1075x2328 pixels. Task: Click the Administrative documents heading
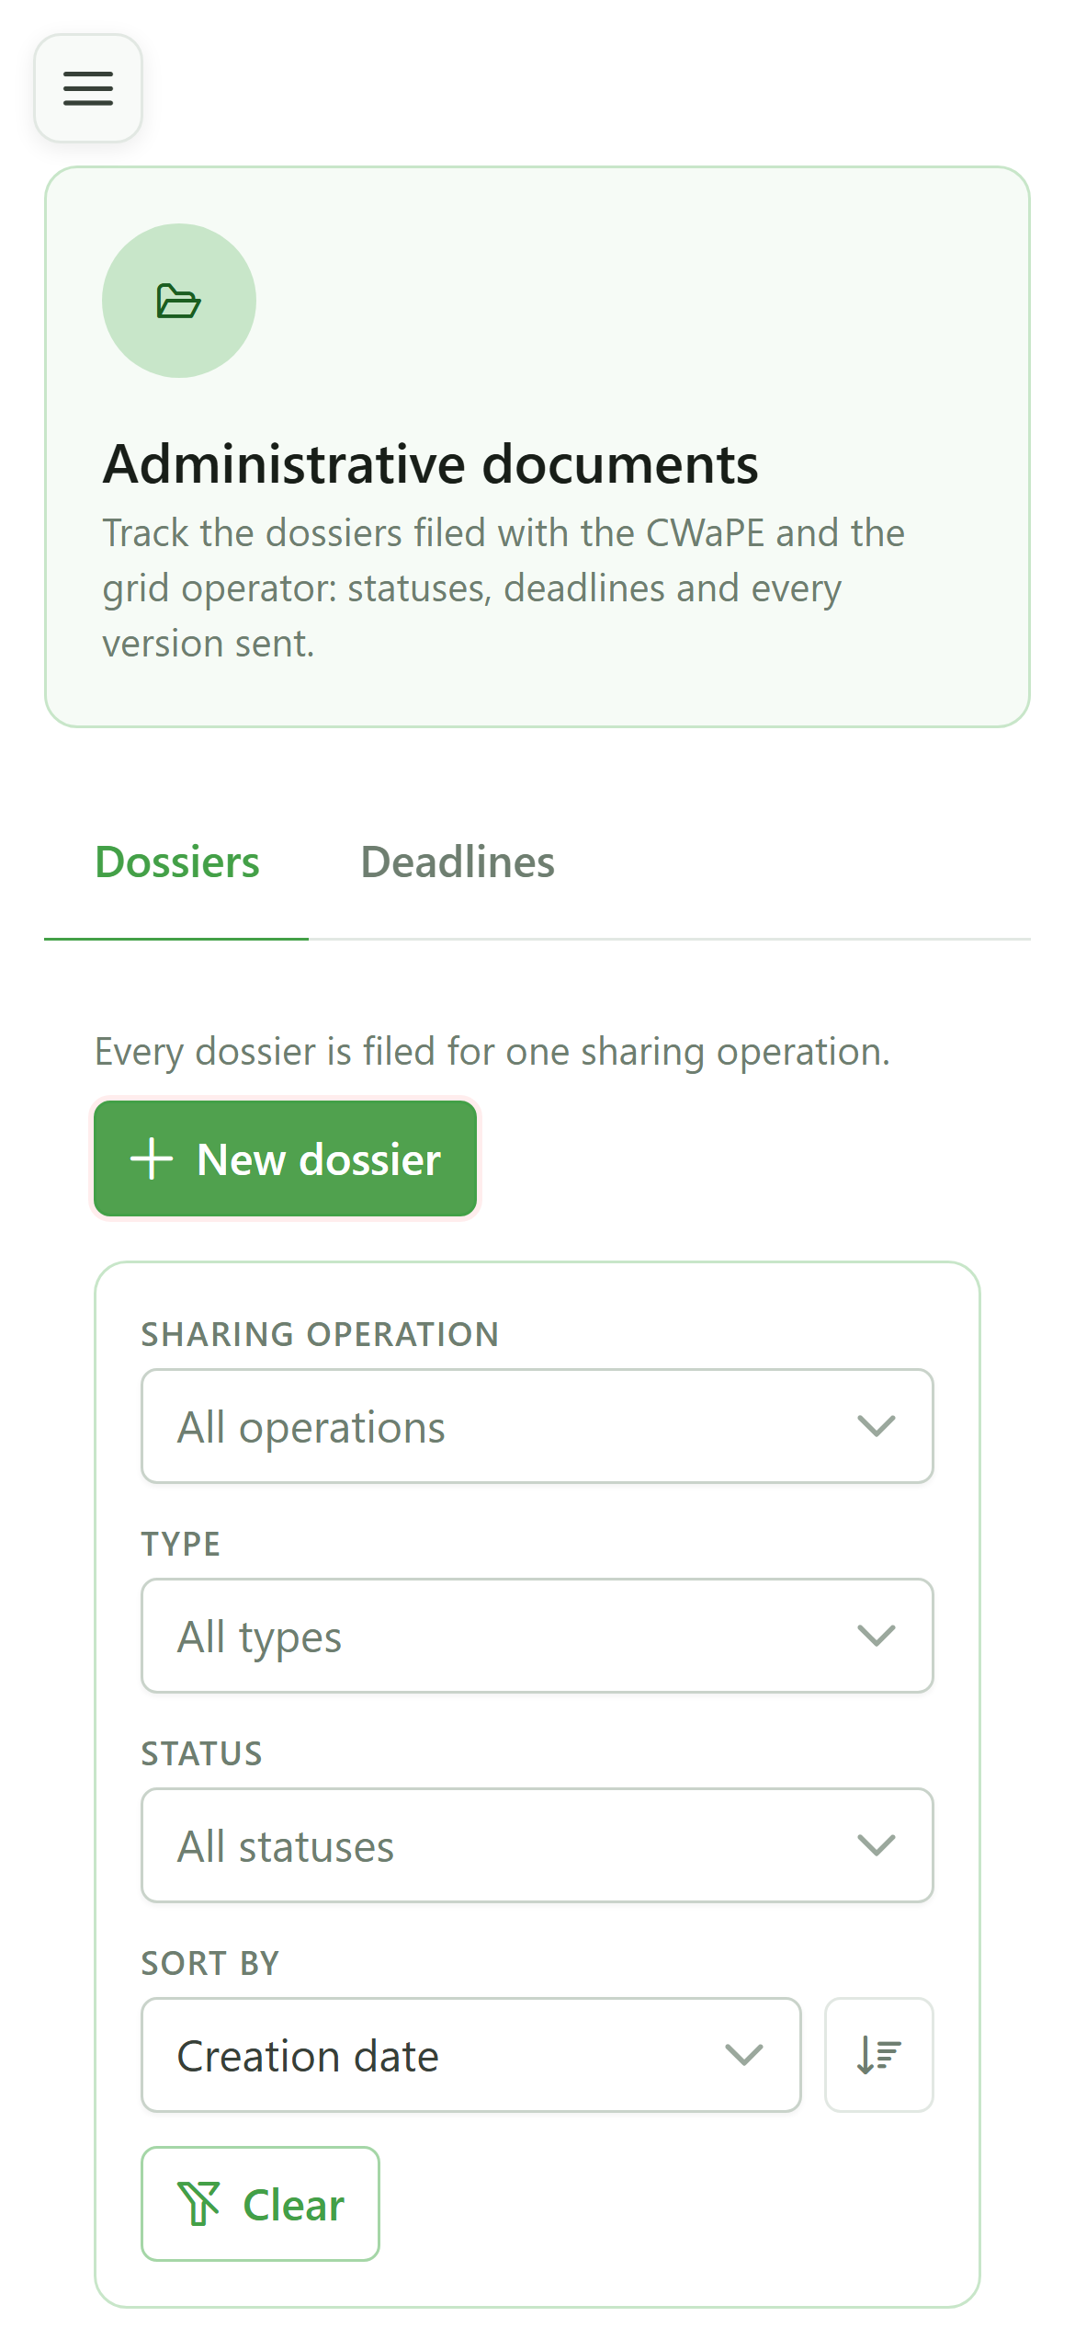430,463
